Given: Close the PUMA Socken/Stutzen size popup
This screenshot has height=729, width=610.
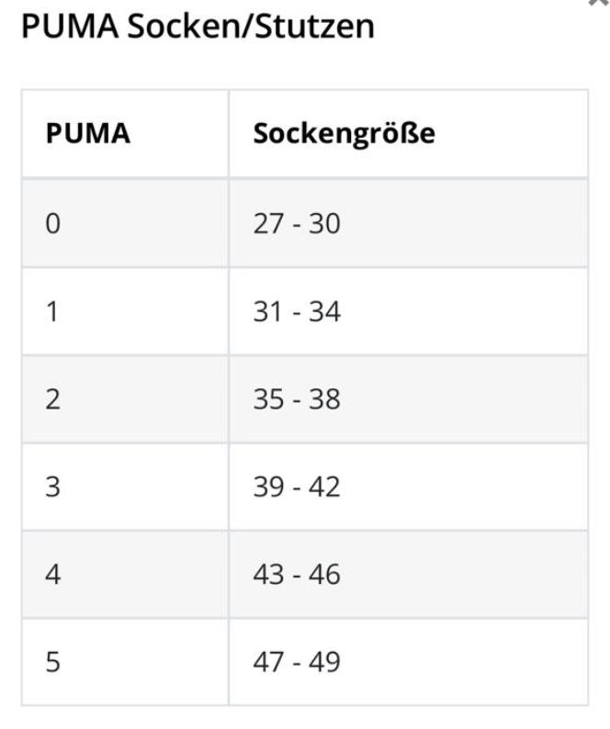Looking at the screenshot, I should 598,3.
